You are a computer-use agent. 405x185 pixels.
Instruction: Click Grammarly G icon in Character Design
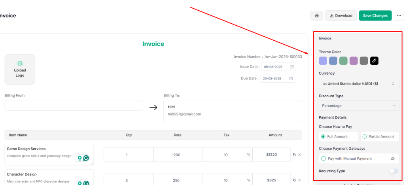pyautogui.click(x=86, y=183)
